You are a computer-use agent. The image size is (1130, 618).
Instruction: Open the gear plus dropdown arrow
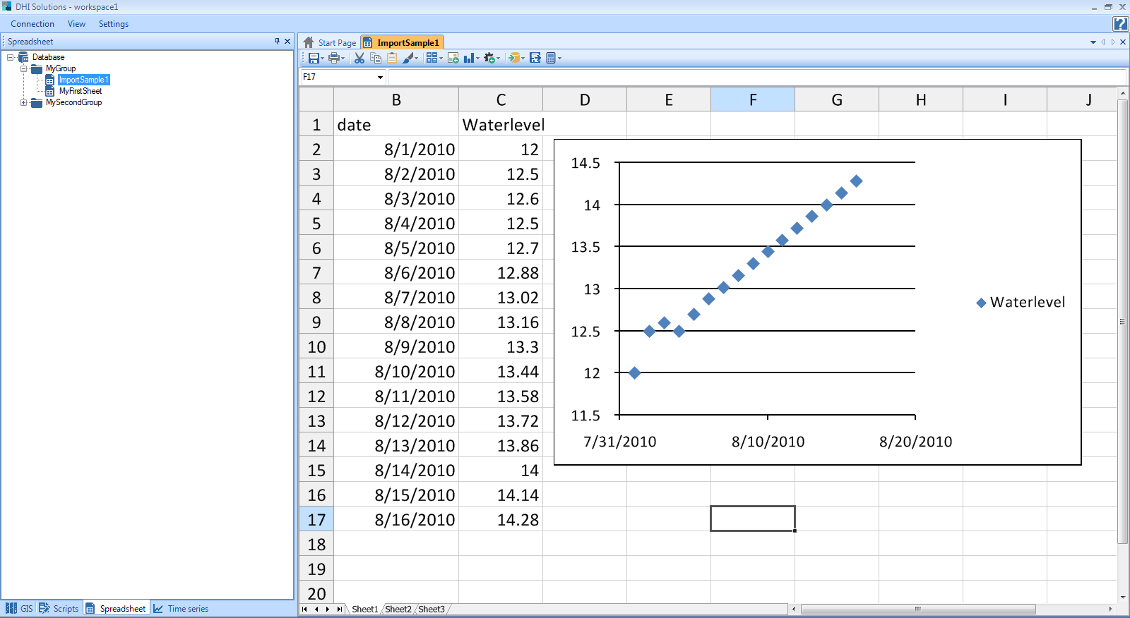(x=499, y=59)
